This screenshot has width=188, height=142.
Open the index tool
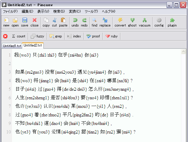click(x=74, y=36)
